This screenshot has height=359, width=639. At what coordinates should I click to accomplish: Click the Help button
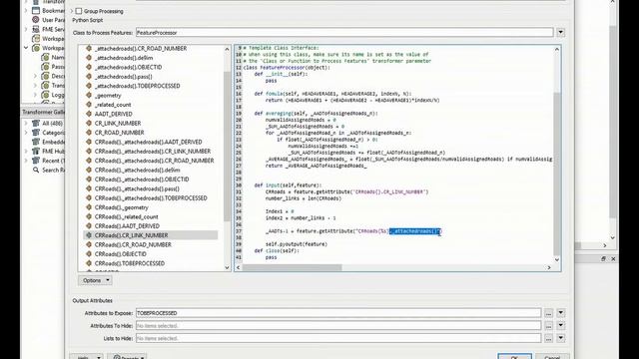(86, 357)
